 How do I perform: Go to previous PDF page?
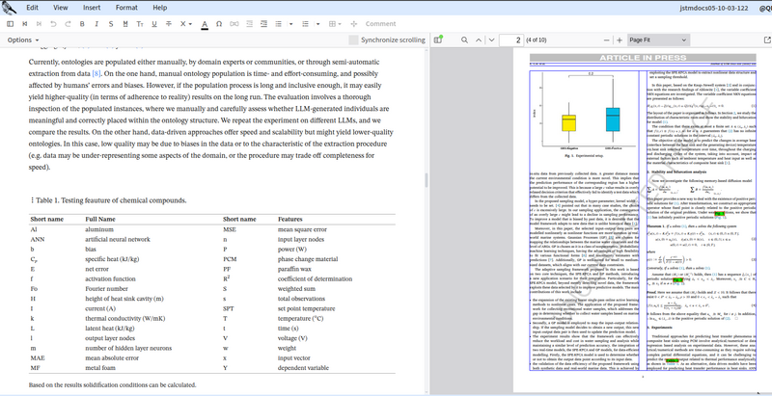tap(478, 40)
